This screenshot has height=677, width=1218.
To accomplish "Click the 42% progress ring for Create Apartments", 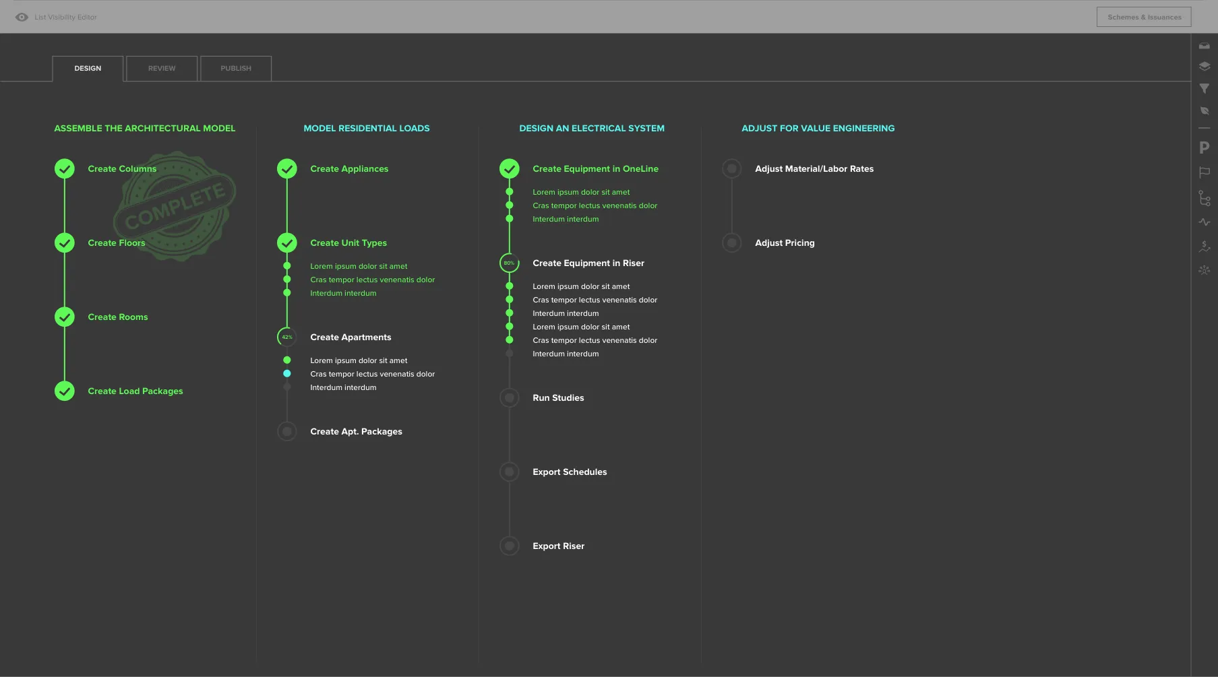I will (x=287, y=337).
